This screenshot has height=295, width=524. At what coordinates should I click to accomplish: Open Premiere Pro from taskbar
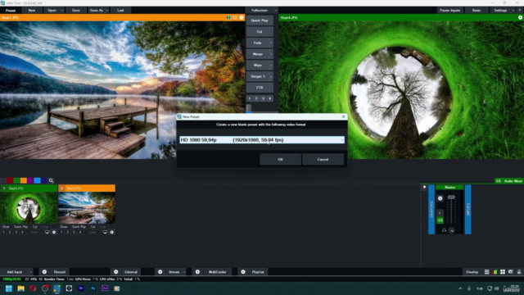tap(81, 288)
